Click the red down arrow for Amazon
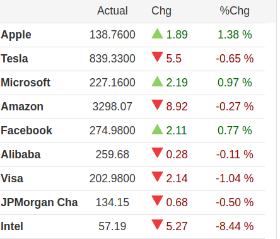 point(157,105)
